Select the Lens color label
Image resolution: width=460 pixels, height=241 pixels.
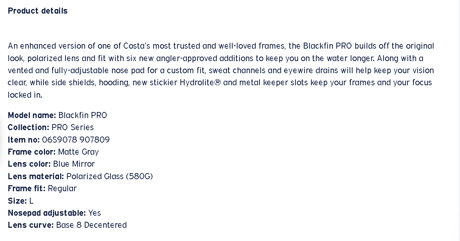(x=29, y=164)
